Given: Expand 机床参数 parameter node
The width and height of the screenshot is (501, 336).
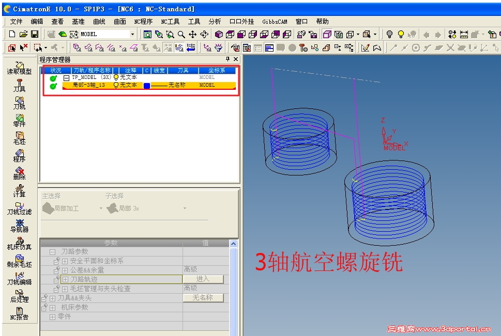Looking at the screenshot, I should click(x=52, y=308).
